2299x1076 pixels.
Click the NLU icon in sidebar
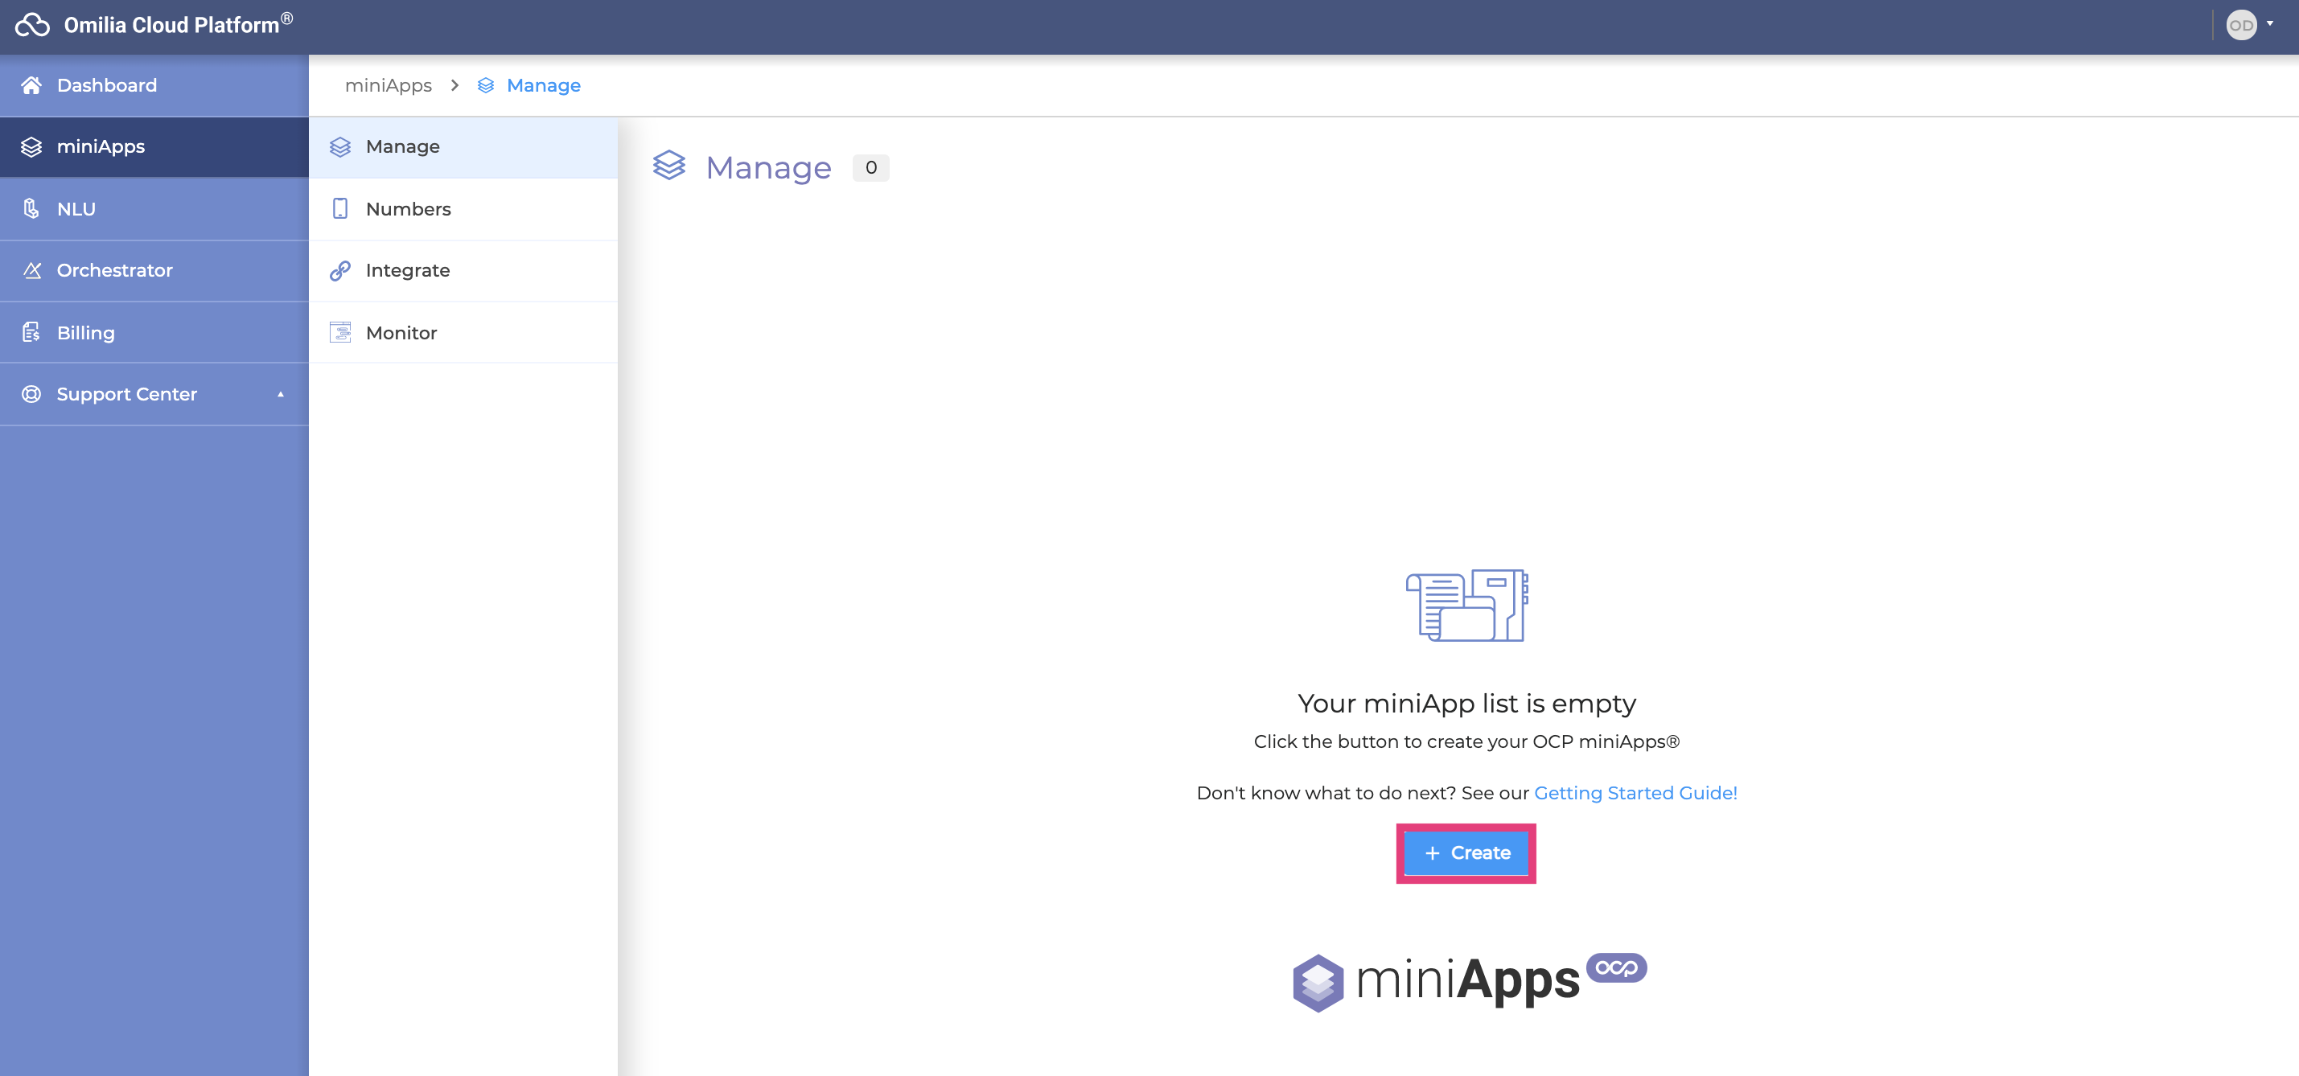[x=31, y=209]
